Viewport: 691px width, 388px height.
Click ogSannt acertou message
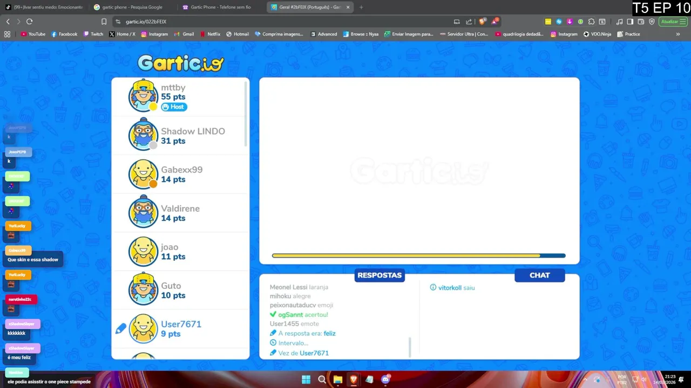tap(299, 315)
